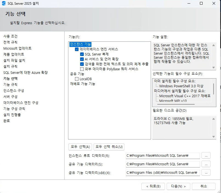Viewport: 221px width, 193px height.
Task: Select 인스턴스 기능 tree node
Action: [80, 44]
